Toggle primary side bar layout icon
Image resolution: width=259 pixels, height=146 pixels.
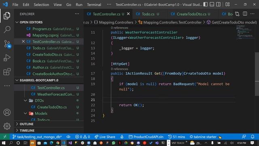tap(206, 4)
